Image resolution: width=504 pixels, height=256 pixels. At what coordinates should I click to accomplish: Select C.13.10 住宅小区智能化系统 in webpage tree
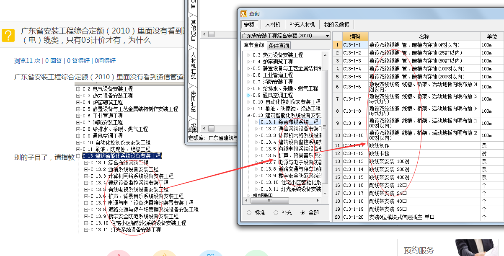coord(138,223)
